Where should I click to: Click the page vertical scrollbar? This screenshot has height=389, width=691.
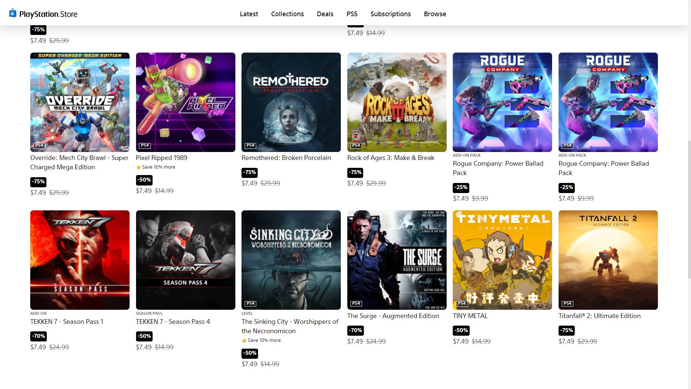pyautogui.click(x=689, y=209)
